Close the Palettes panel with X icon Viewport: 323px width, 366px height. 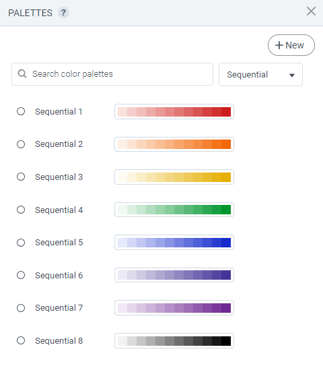(311, 11)
